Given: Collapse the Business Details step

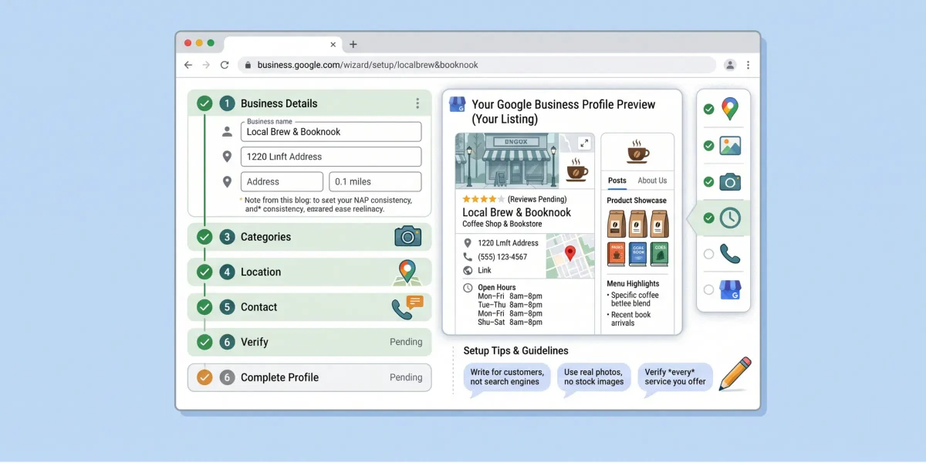Looking at the screenshot, I should (x=309, y=103).
